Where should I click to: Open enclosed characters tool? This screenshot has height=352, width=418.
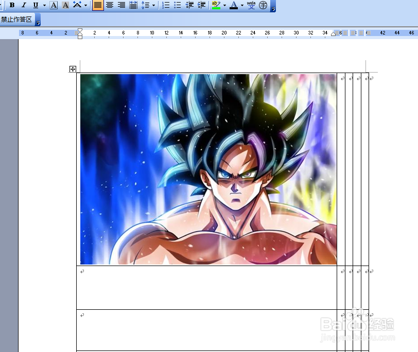[x=263, y=5]
